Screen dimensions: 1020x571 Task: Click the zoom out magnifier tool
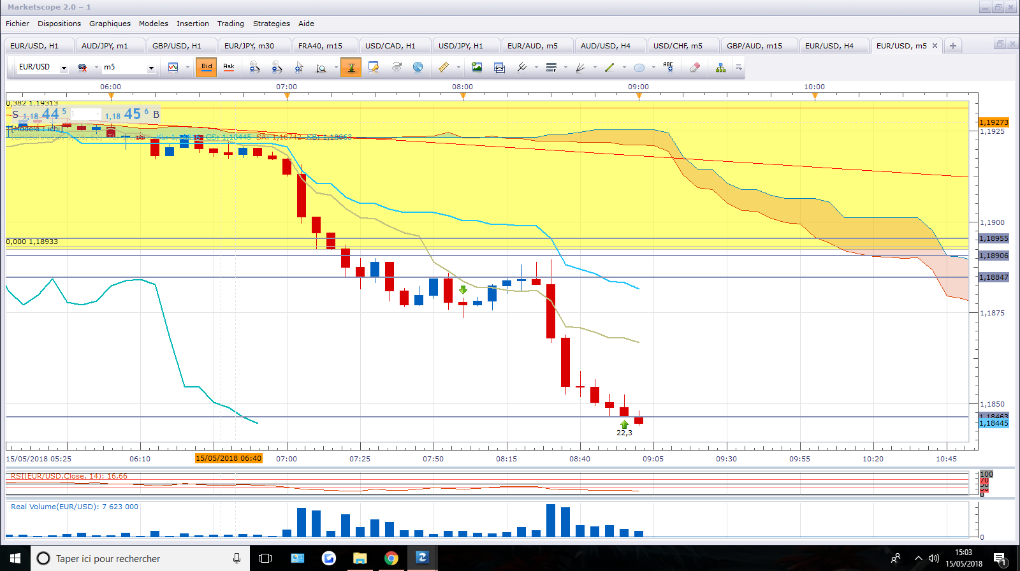pyautogui.click(x=277, y=67)
